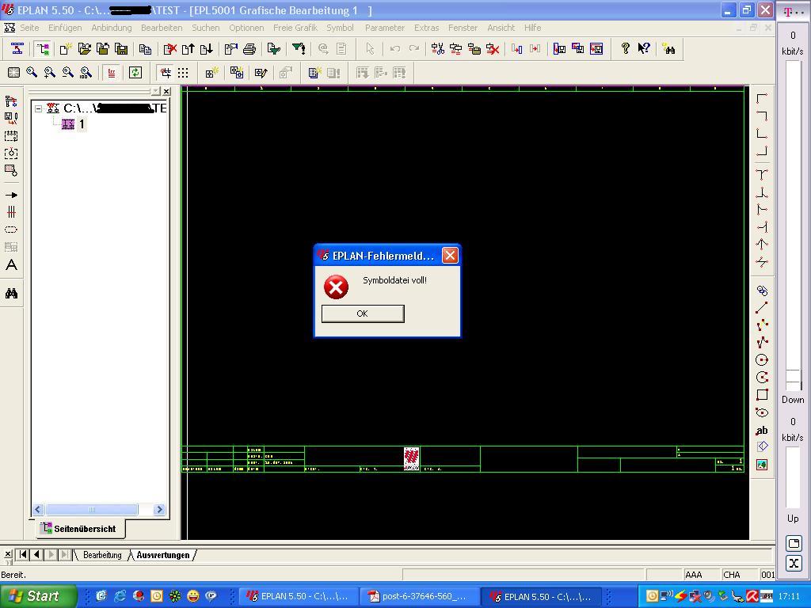This screenshot has width=811, height=608.
Task: Click the question mark help icon
Action: point(626,49)
